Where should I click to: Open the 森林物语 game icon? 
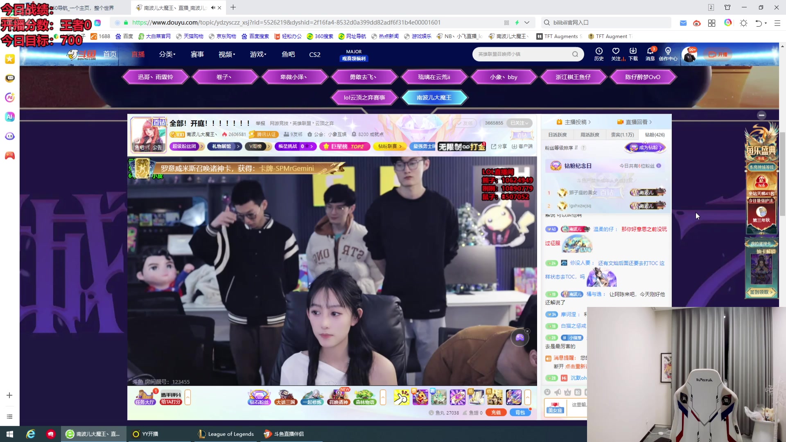coord(365,397)
